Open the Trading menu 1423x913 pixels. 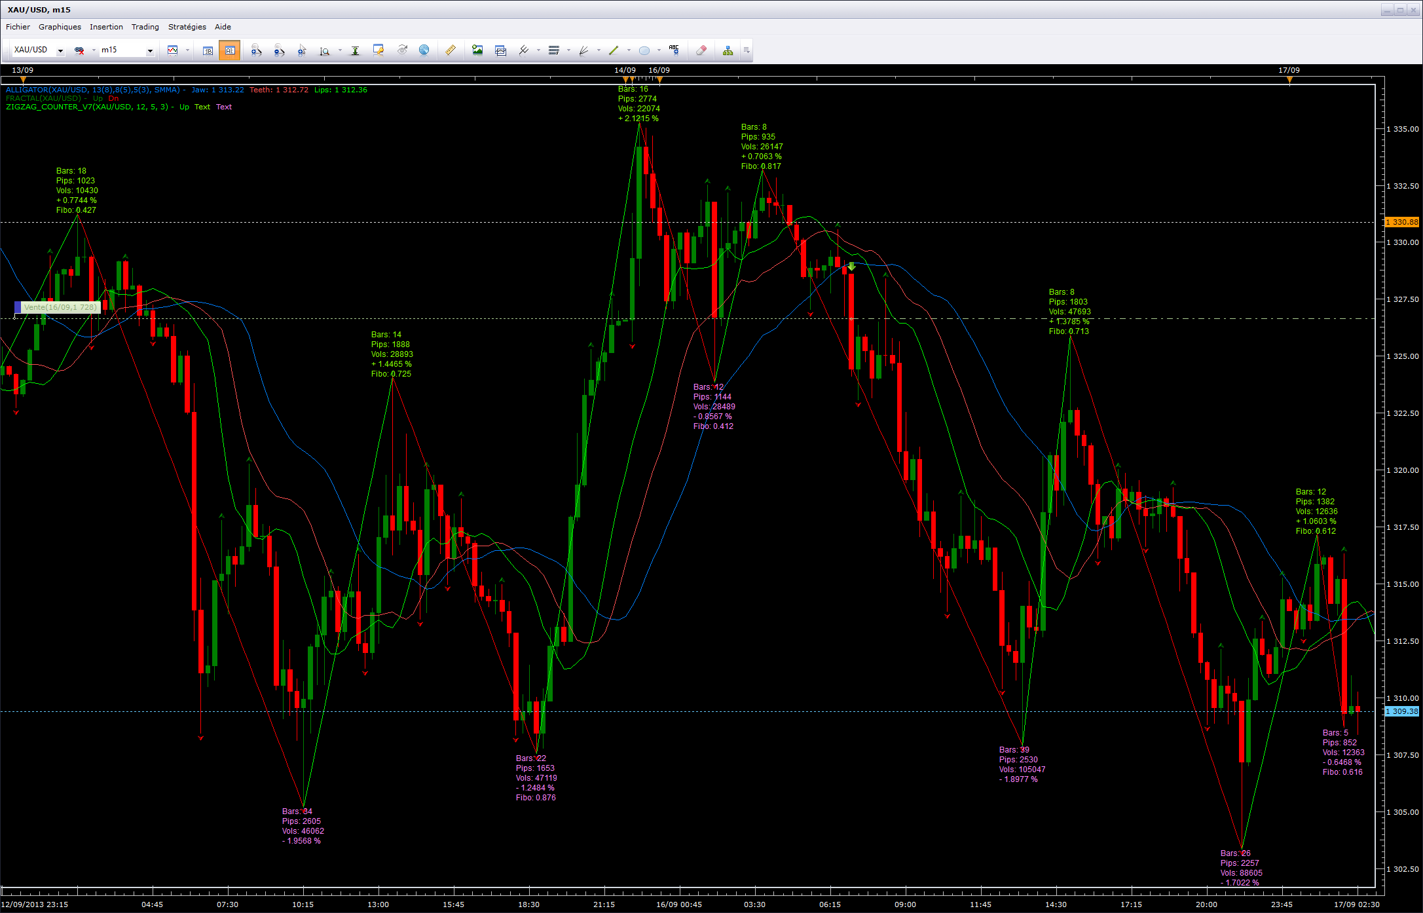(x=145, y=27)
